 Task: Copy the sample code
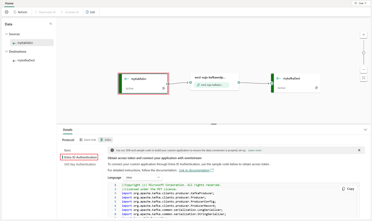tap(348, 189)
